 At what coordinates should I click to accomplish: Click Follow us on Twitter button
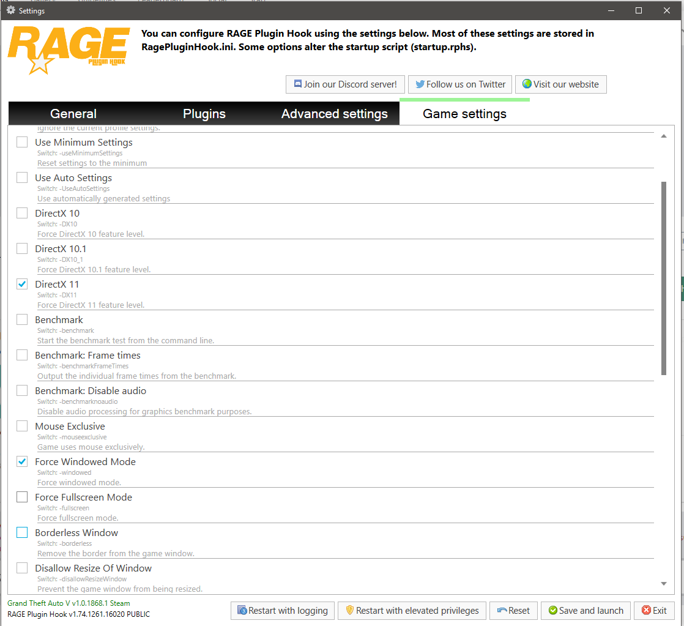[x=460, y=84]
